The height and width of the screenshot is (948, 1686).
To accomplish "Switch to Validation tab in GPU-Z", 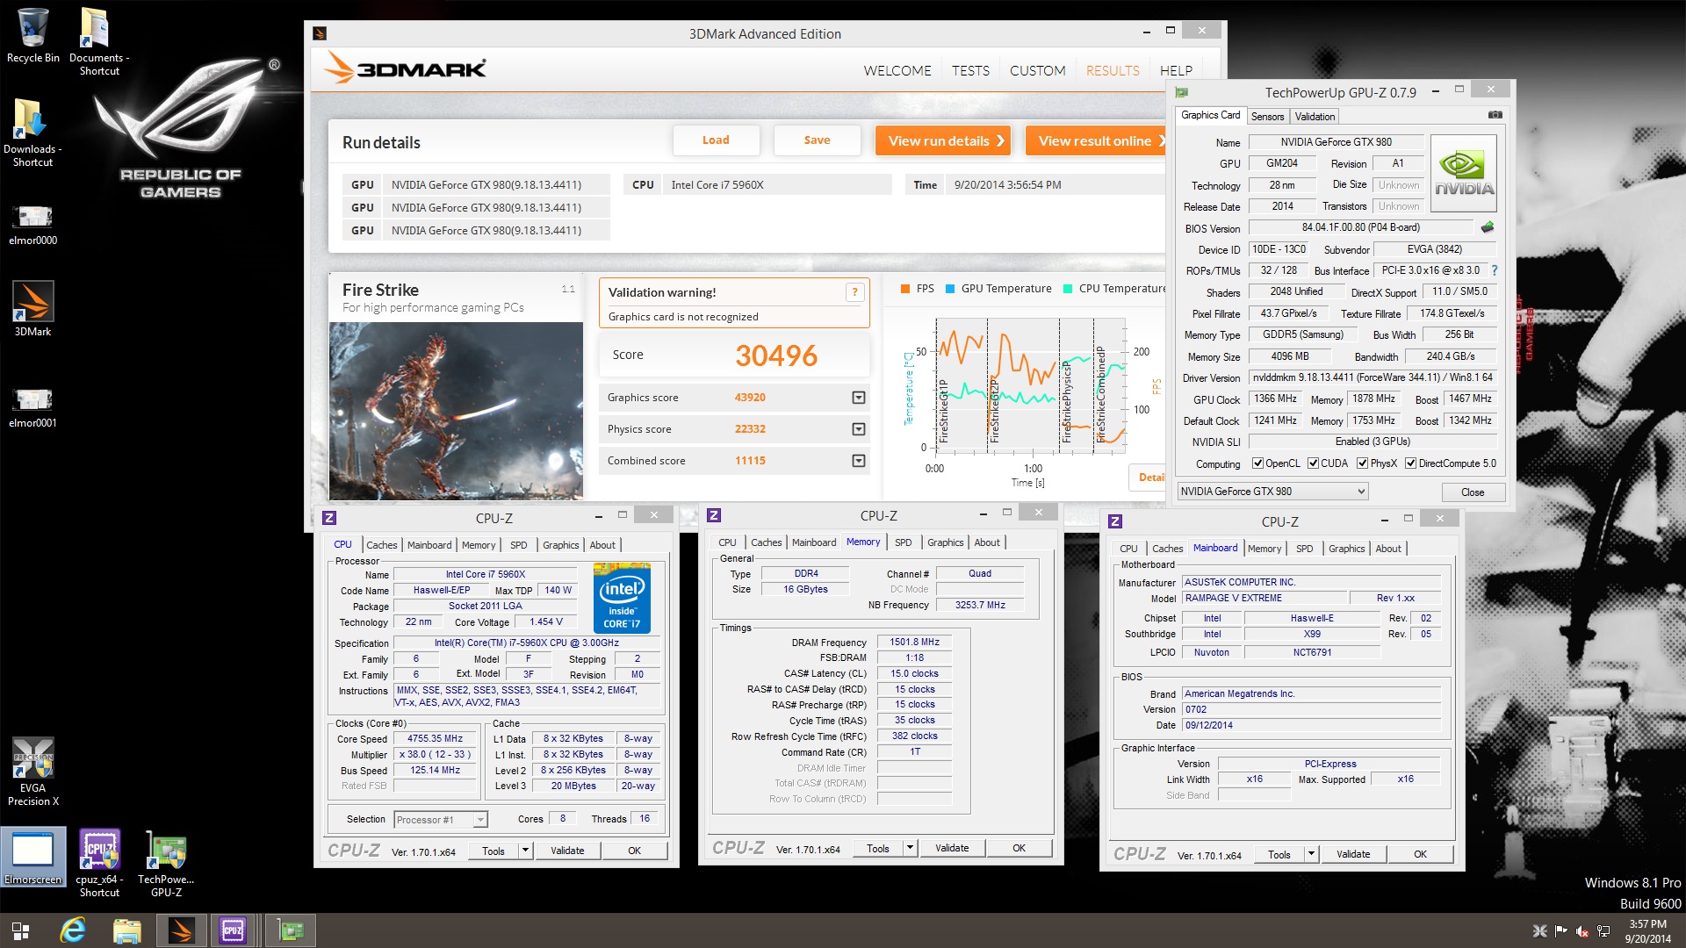I will click(x=1315, y=116).
